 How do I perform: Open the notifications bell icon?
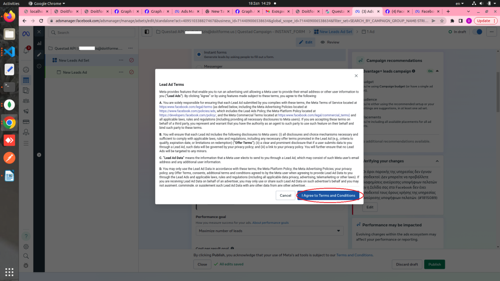pos(26,50)
